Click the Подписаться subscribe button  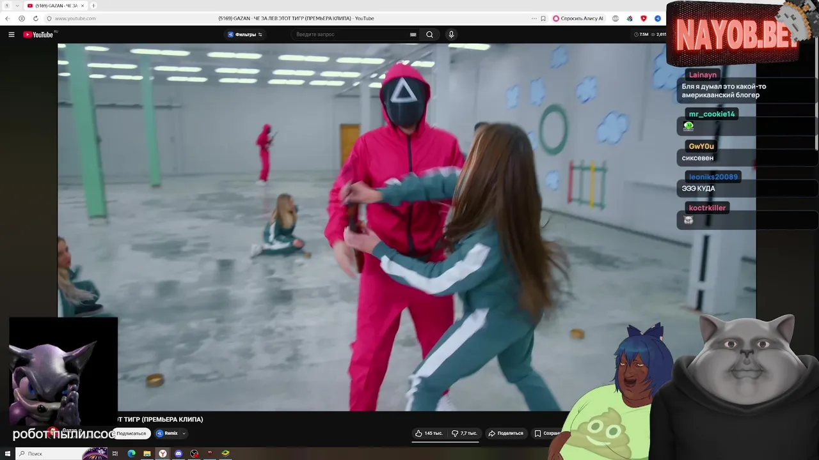point(131,433)
